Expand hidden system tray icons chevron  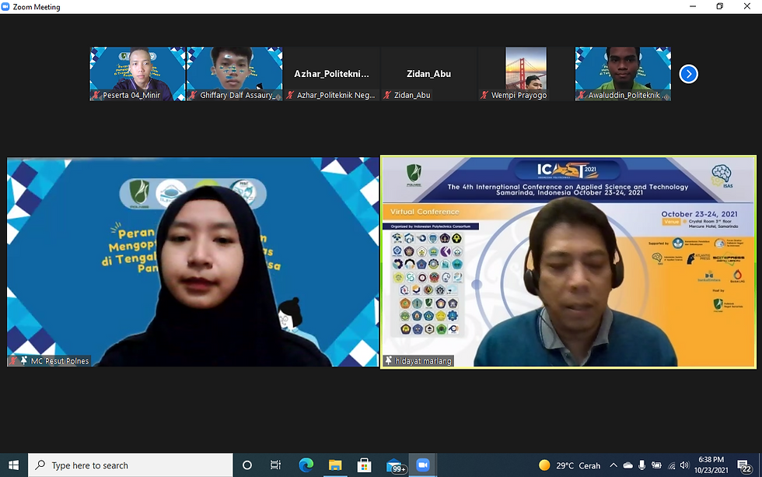[x=613, y=465]
